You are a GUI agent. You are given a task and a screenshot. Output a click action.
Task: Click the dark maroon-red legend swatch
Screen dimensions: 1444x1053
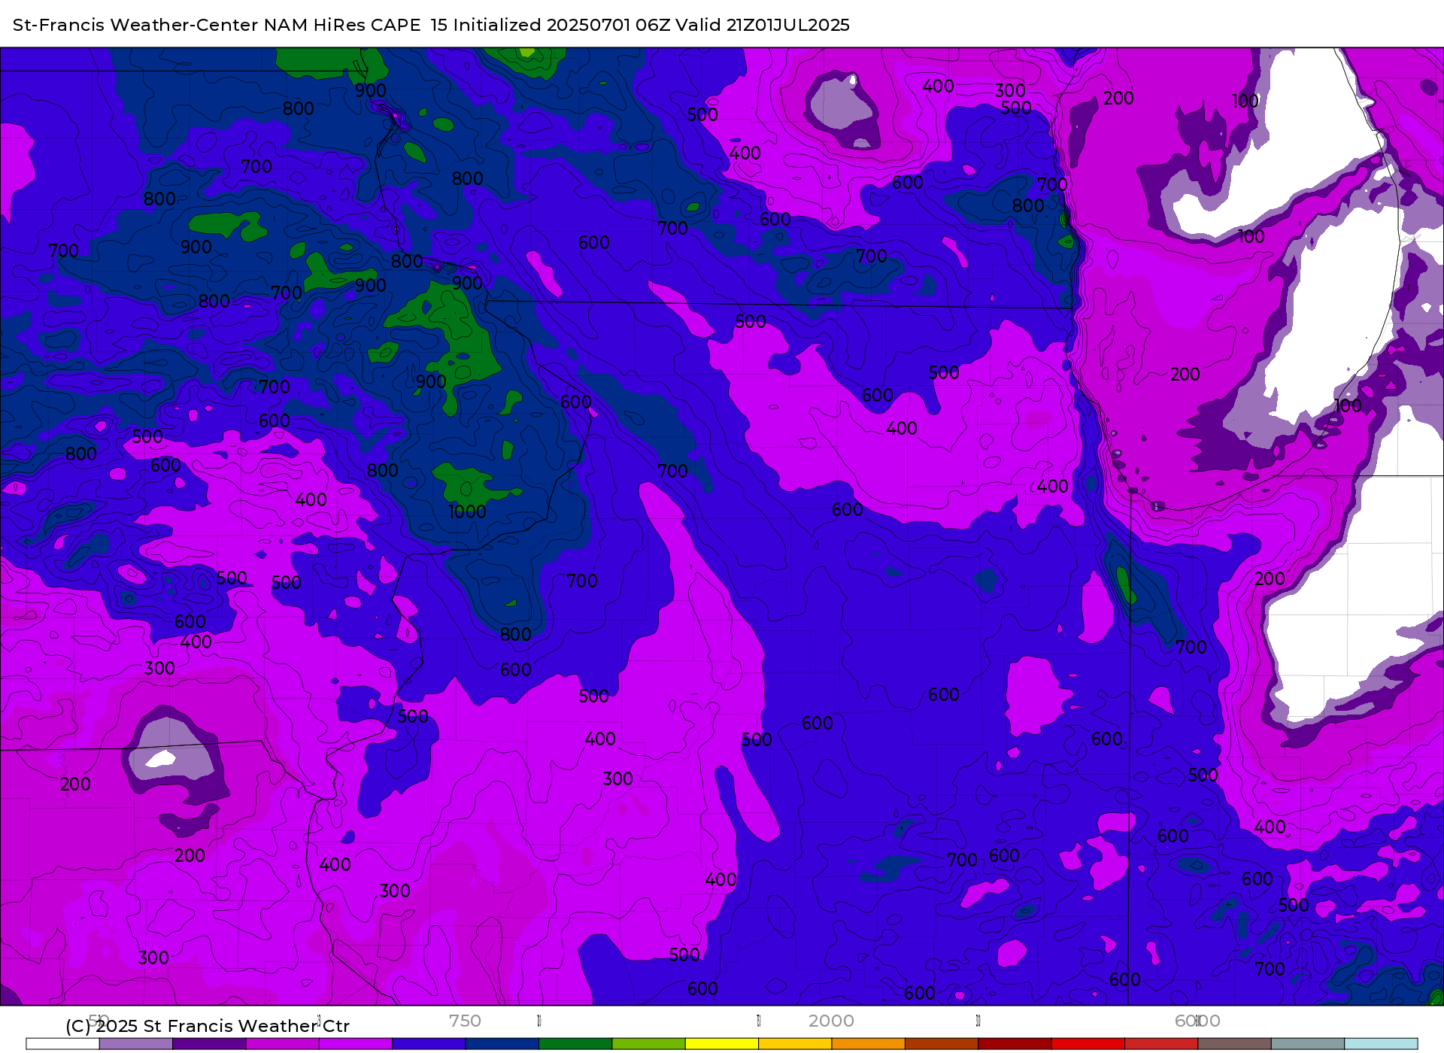pyautogui.click(x=1015, y=1044)
